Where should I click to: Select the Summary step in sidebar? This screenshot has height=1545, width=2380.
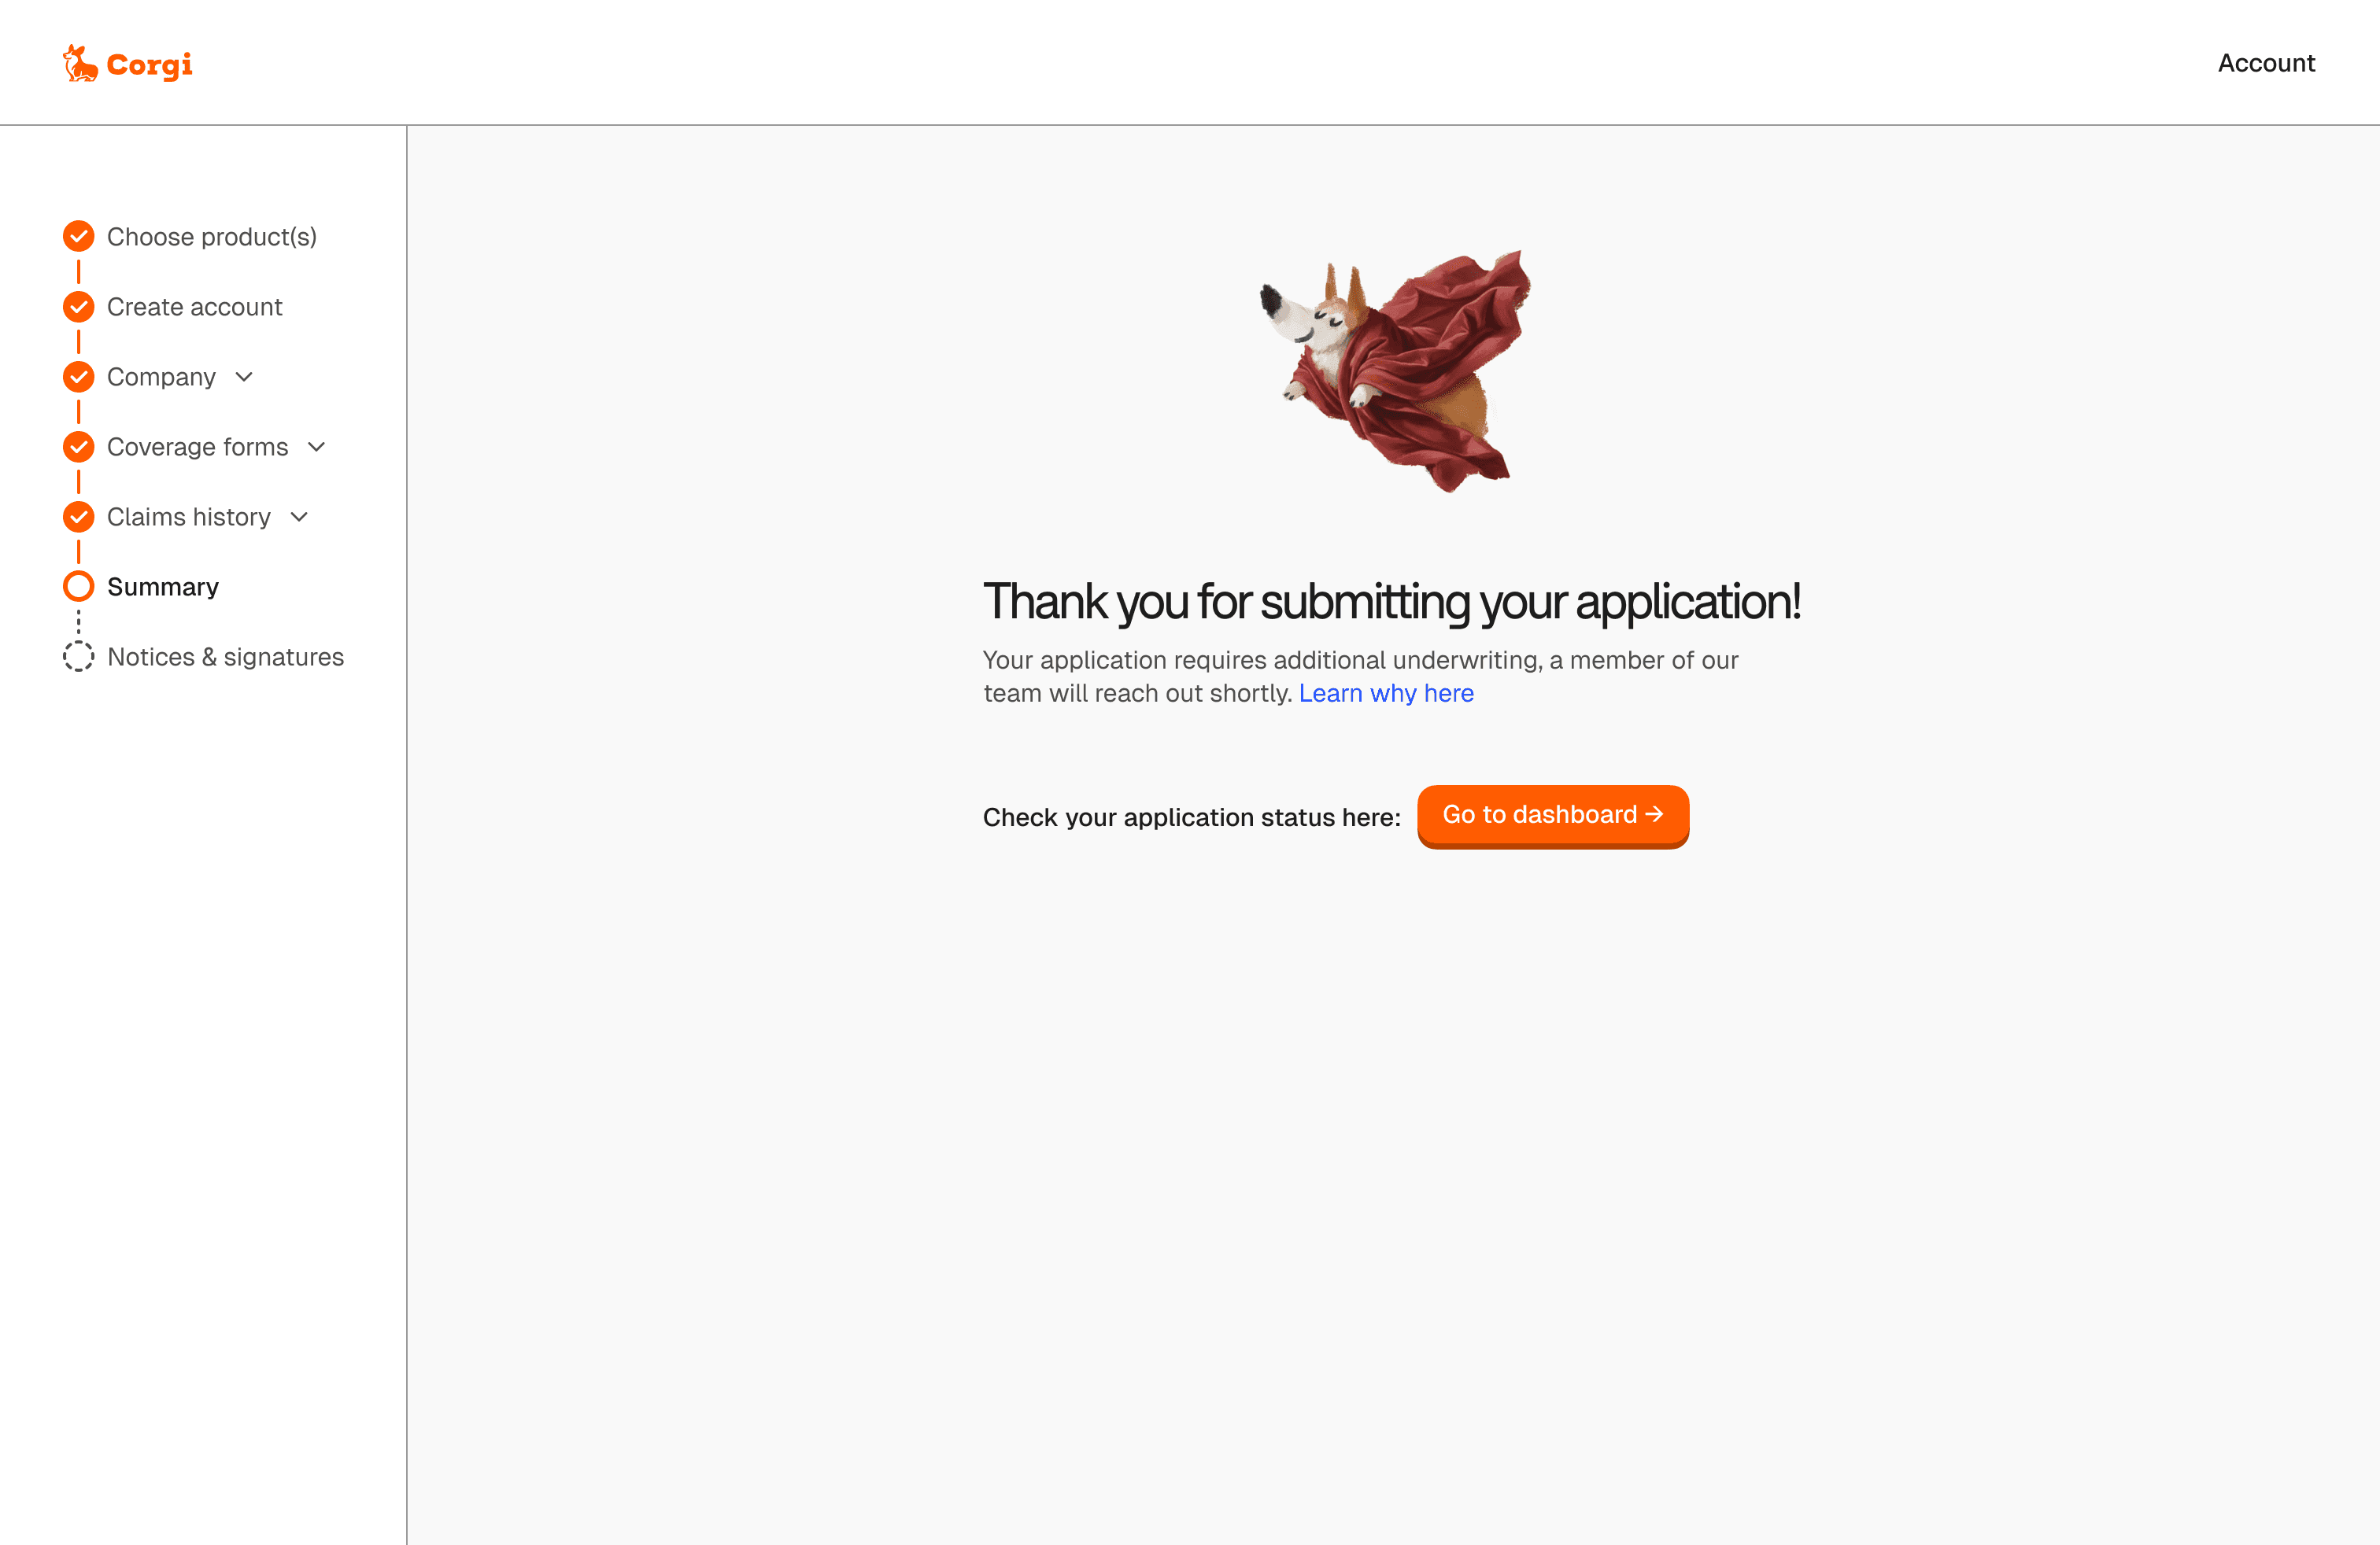coord(163,587)
